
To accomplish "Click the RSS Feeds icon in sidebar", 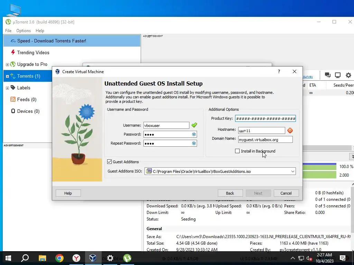I will [x=13, y=99].
